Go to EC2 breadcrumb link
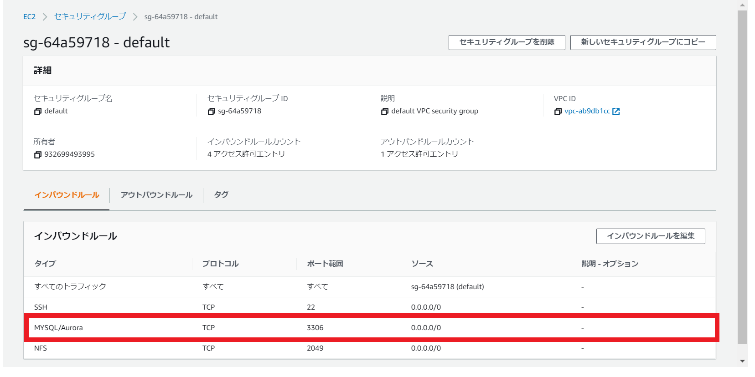This screenshot has height=377, width=755. coord(29,17)
